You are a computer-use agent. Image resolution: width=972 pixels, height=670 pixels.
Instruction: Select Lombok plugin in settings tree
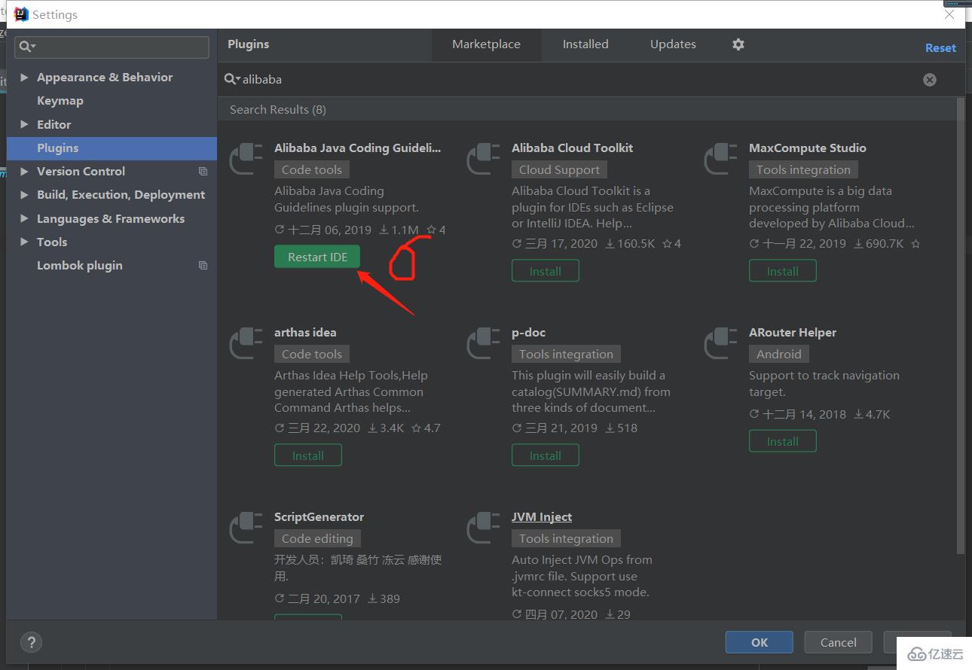[80, 266]
